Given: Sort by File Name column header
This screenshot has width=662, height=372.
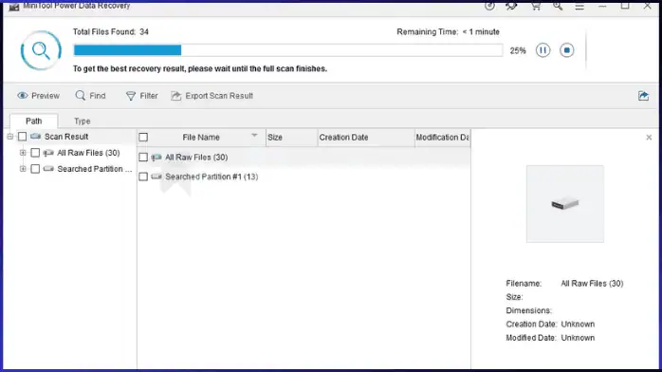Looking at the screenshot, I should 201,138.
